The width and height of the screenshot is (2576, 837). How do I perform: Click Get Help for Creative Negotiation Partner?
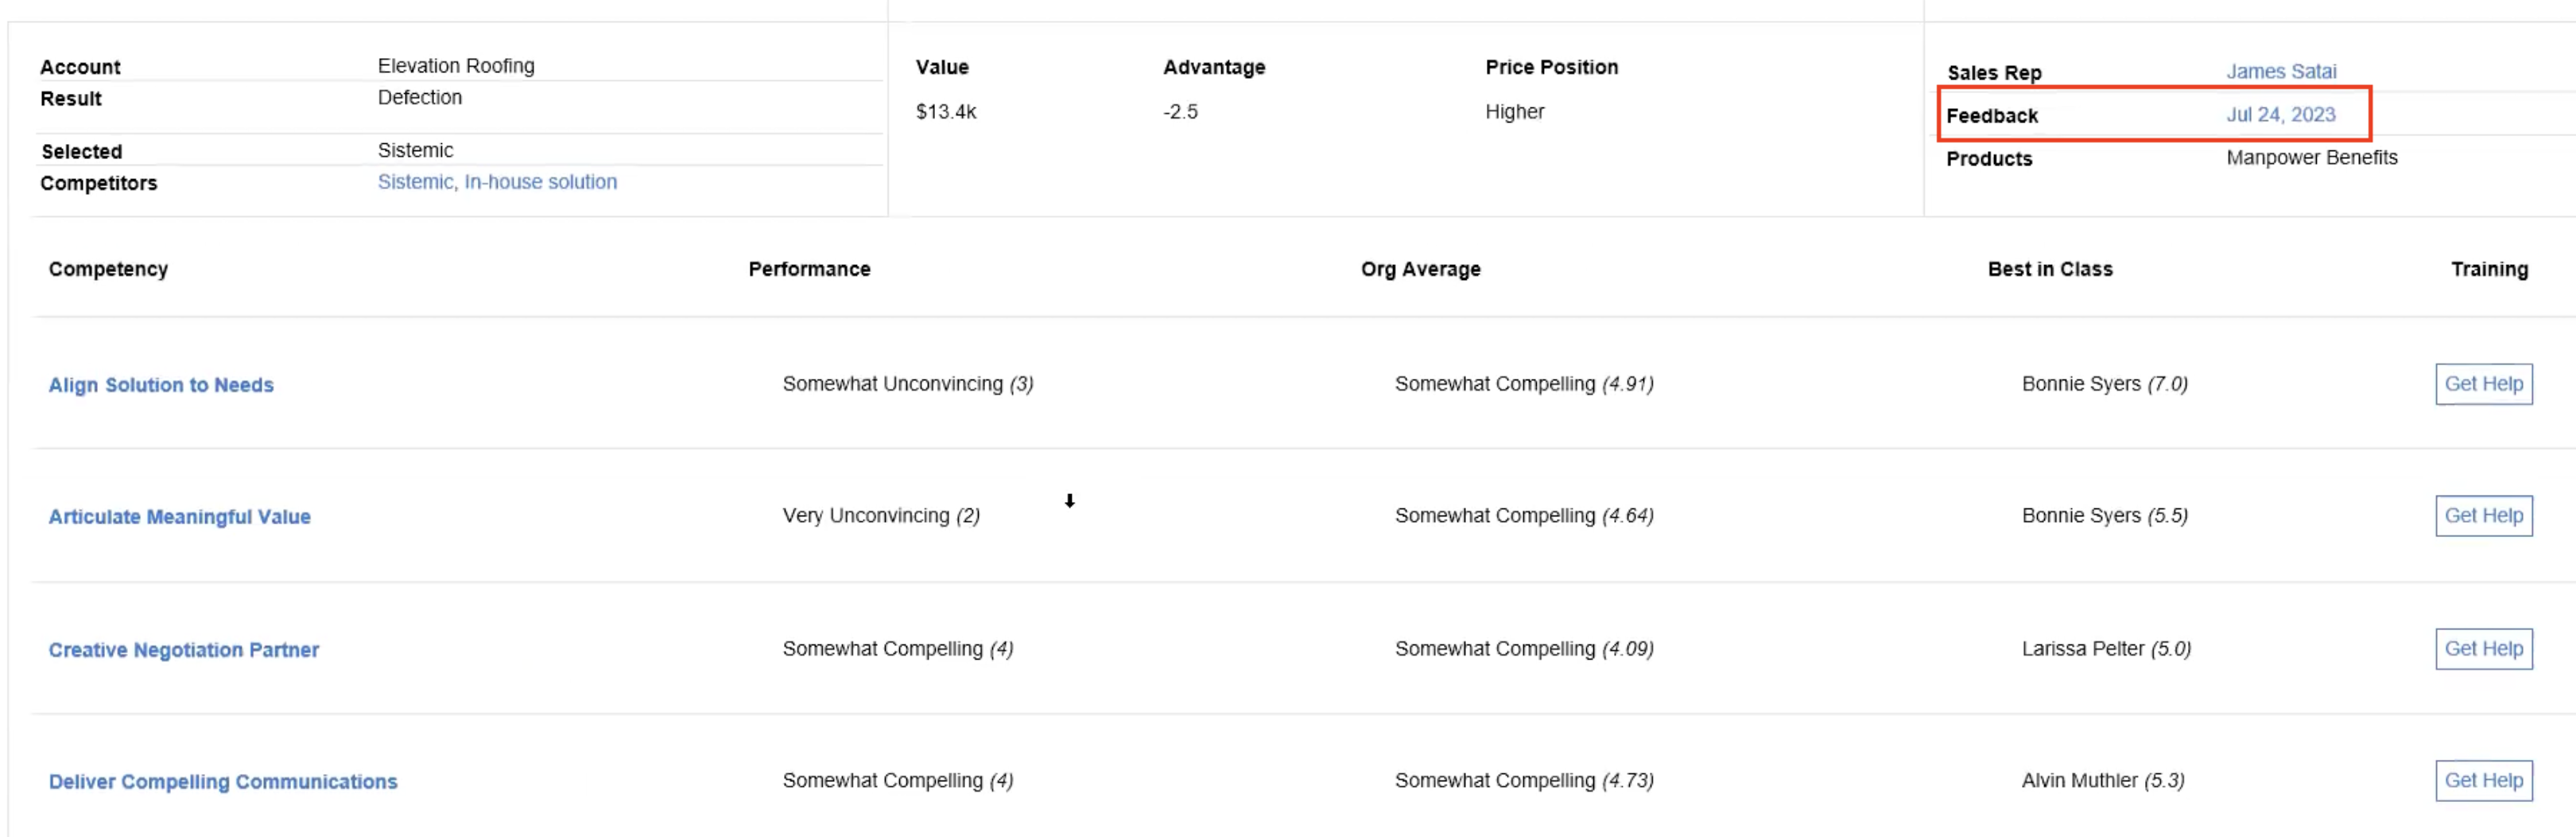2483,648
